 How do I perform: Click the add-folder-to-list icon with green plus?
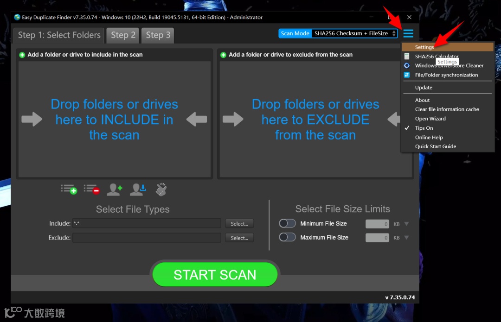coord(69,189)
